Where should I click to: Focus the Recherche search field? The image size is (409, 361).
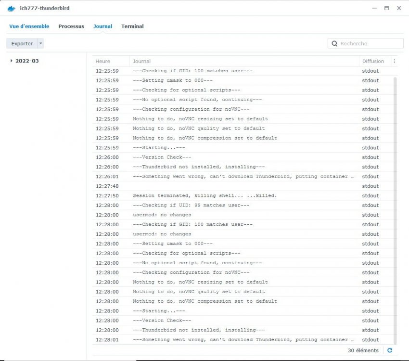[x=365, y=43]
